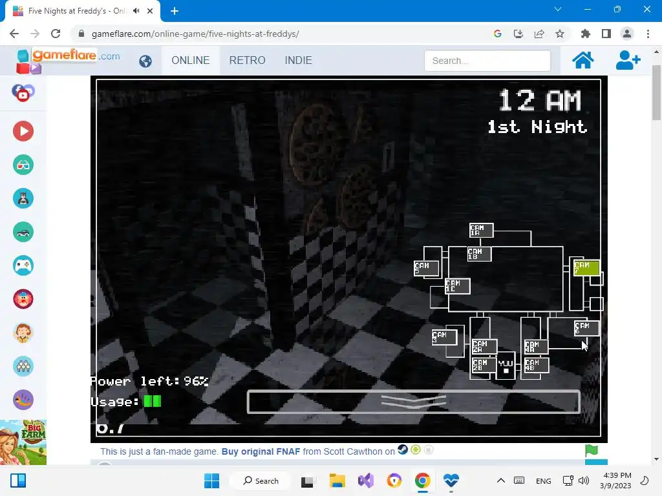Open a new browser tab
The image size is (662, 496).
[175, 11]
